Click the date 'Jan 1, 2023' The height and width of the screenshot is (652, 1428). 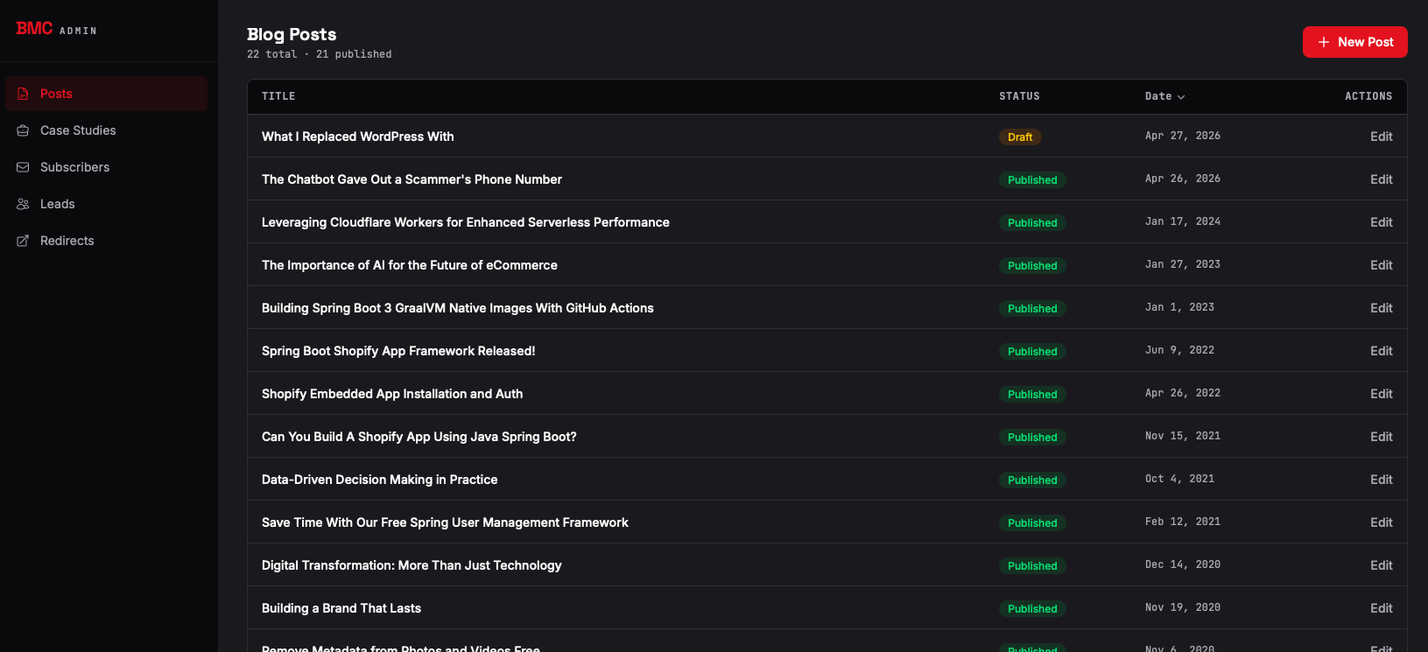coord(1179,307)
